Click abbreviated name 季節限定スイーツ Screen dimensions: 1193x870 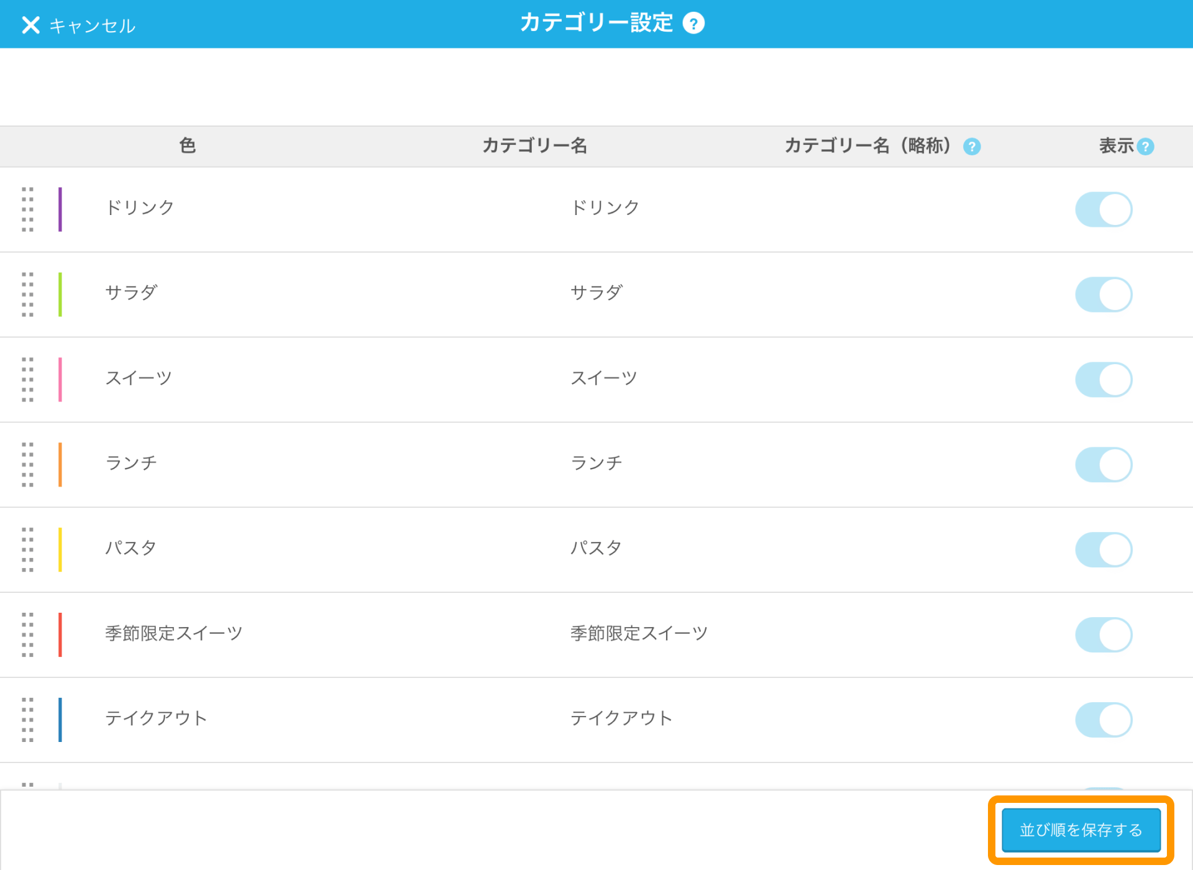(x=639, y=633)
